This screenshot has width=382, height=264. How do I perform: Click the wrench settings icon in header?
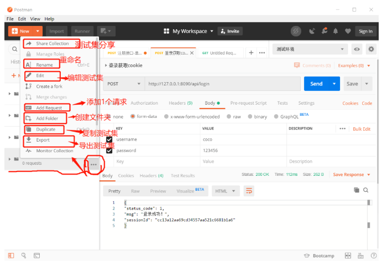click(x=325, y=31)
